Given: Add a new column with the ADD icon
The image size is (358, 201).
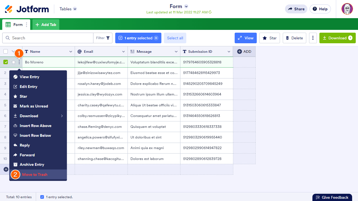Looking at the screenshot, I should coord(244,51).
